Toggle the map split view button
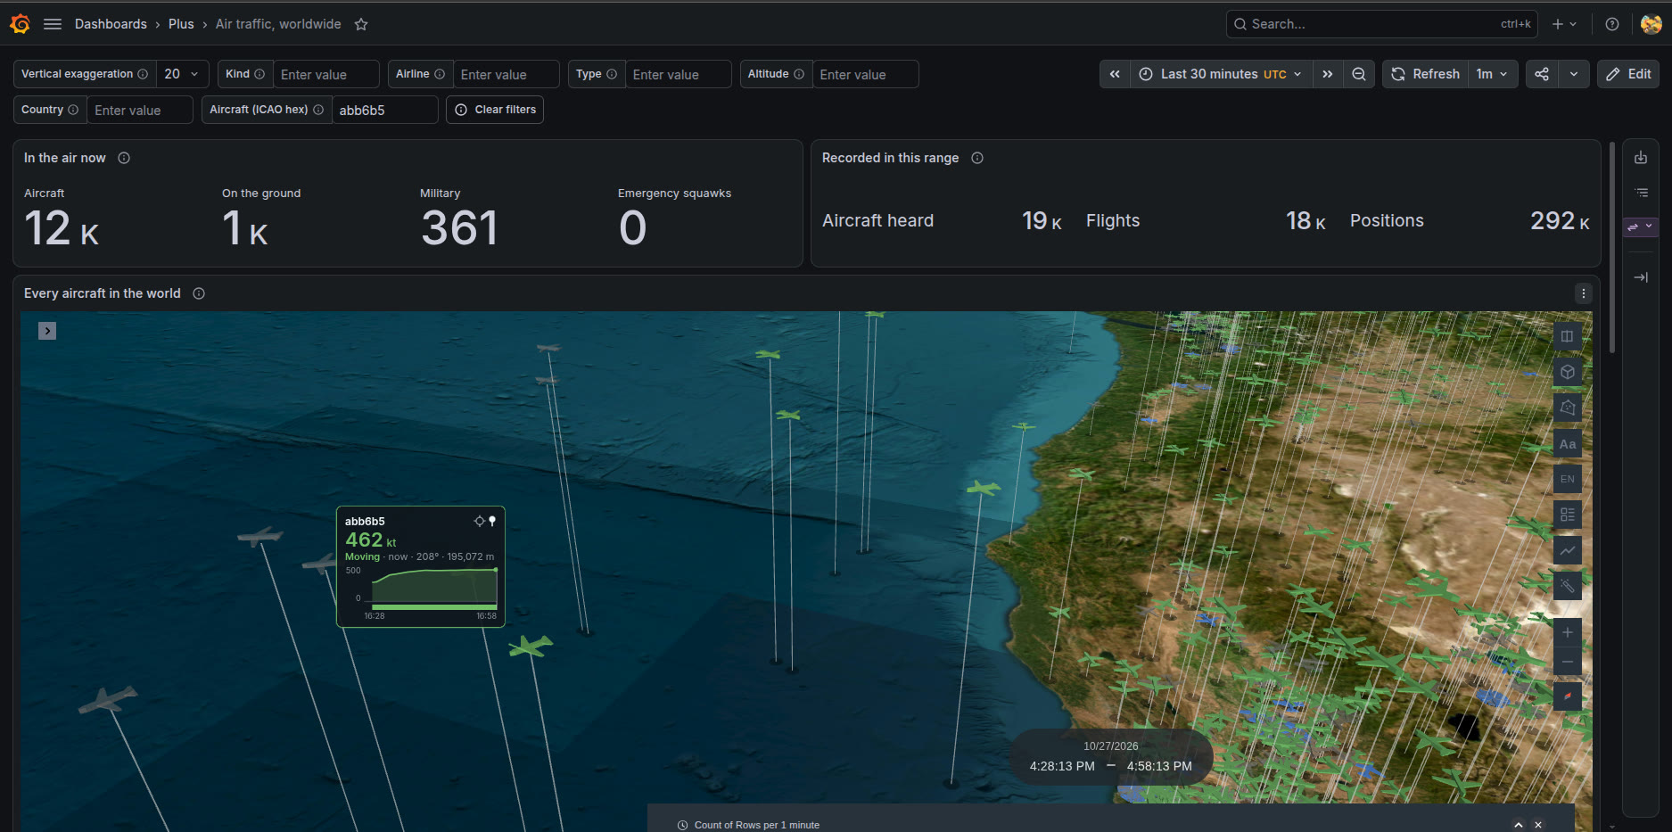Image resolution: width=1672 pixels, height=832 pixels. click(1568, 336)
